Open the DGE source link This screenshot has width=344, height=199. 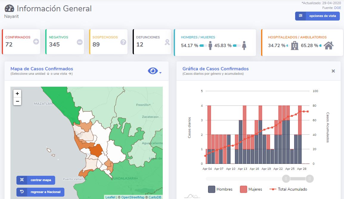[x=337, y=8]
